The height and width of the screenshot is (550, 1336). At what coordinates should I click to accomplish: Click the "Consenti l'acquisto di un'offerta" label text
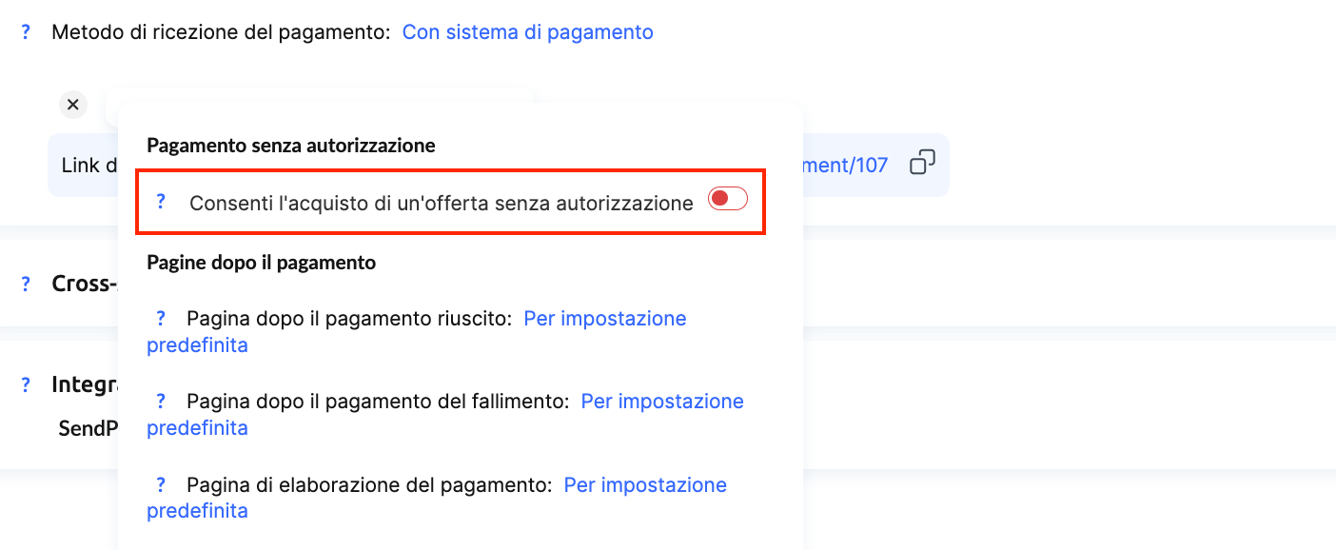pyautogui.click(x=441, y=203)
